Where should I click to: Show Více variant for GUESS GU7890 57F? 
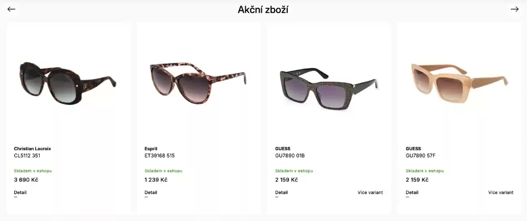(x=501, y=192)
